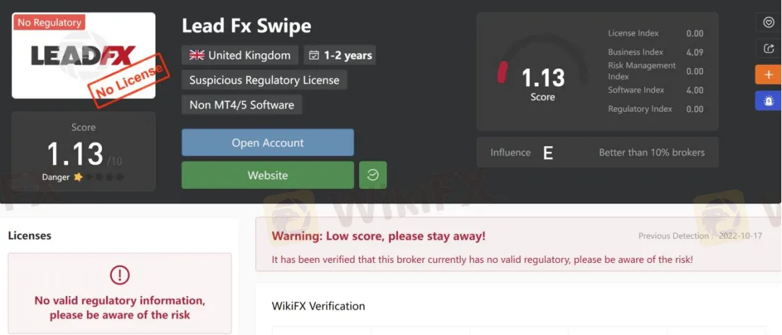Click the calendar icon beside 1-2 years

pyautogui.click(x=314, y=55)
